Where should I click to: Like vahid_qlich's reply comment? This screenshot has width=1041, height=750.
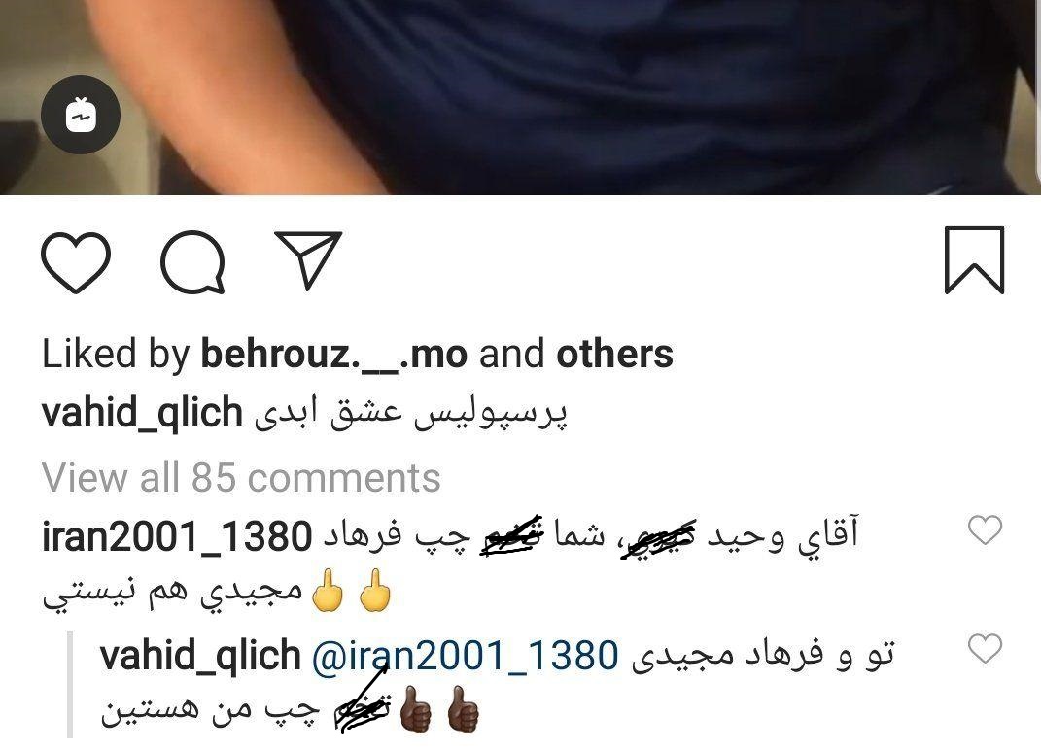coord(985,648)
